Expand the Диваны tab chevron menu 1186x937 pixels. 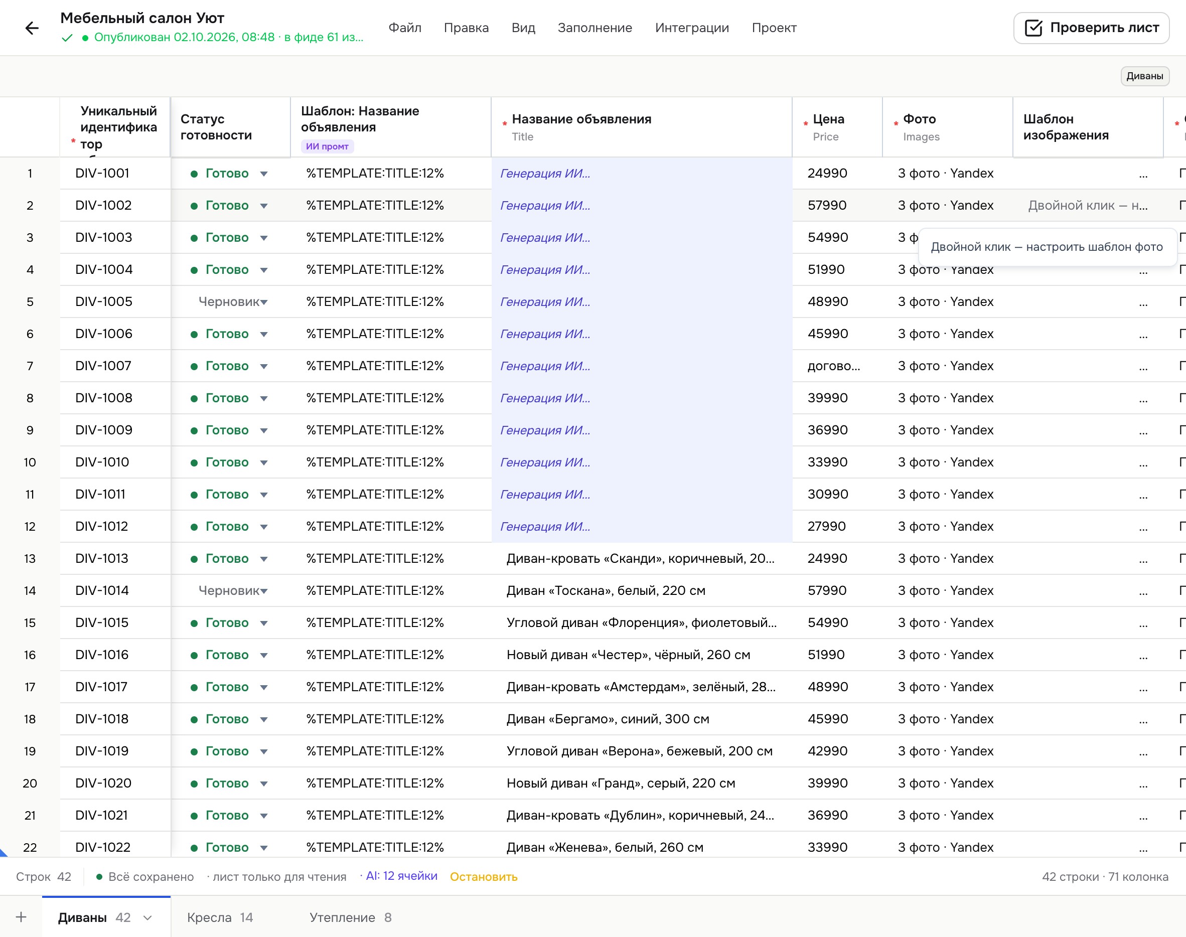[147, 918]
